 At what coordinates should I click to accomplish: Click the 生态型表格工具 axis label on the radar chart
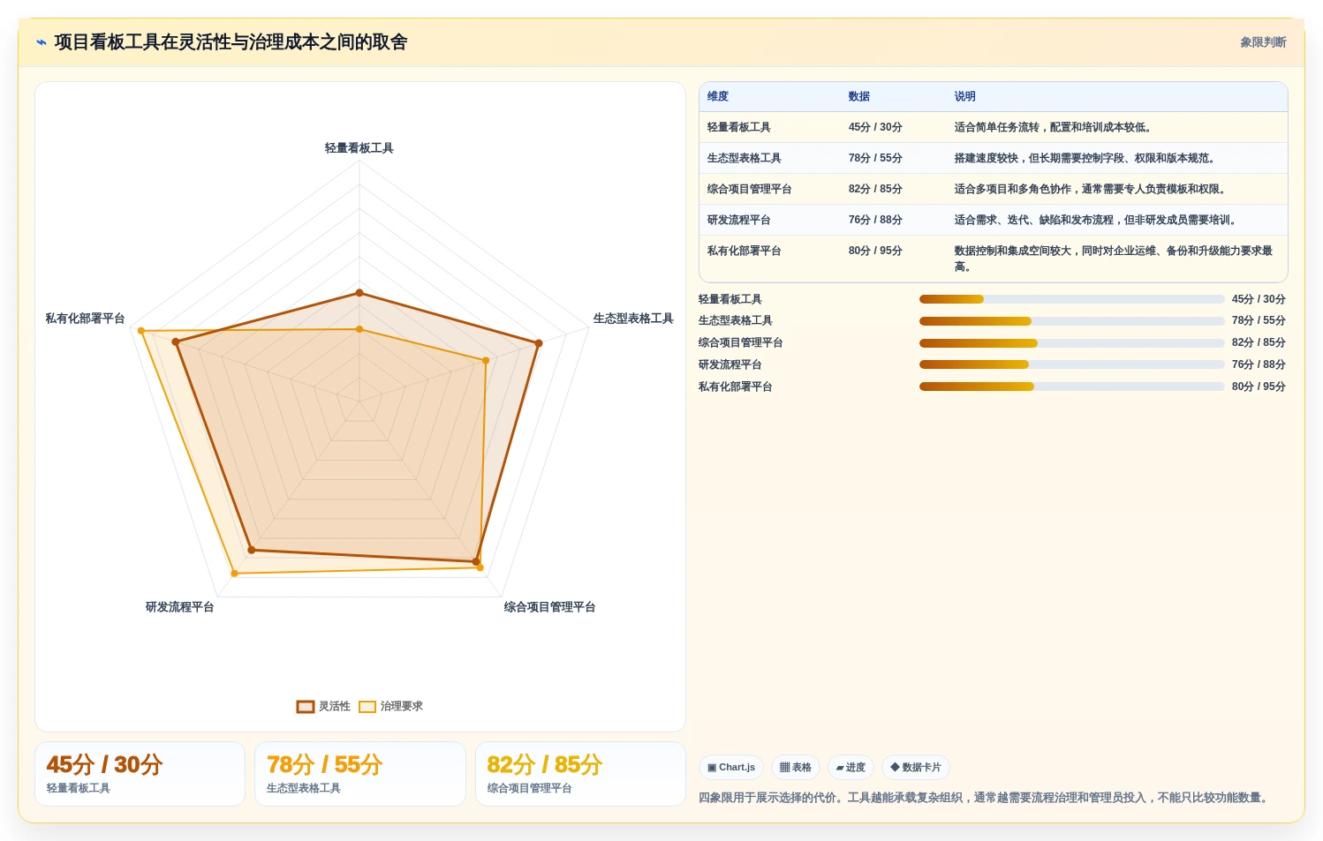[x=633, y=319]
